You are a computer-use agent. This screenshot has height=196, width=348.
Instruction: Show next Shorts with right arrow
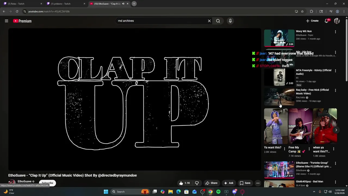(x=336, y=130)
